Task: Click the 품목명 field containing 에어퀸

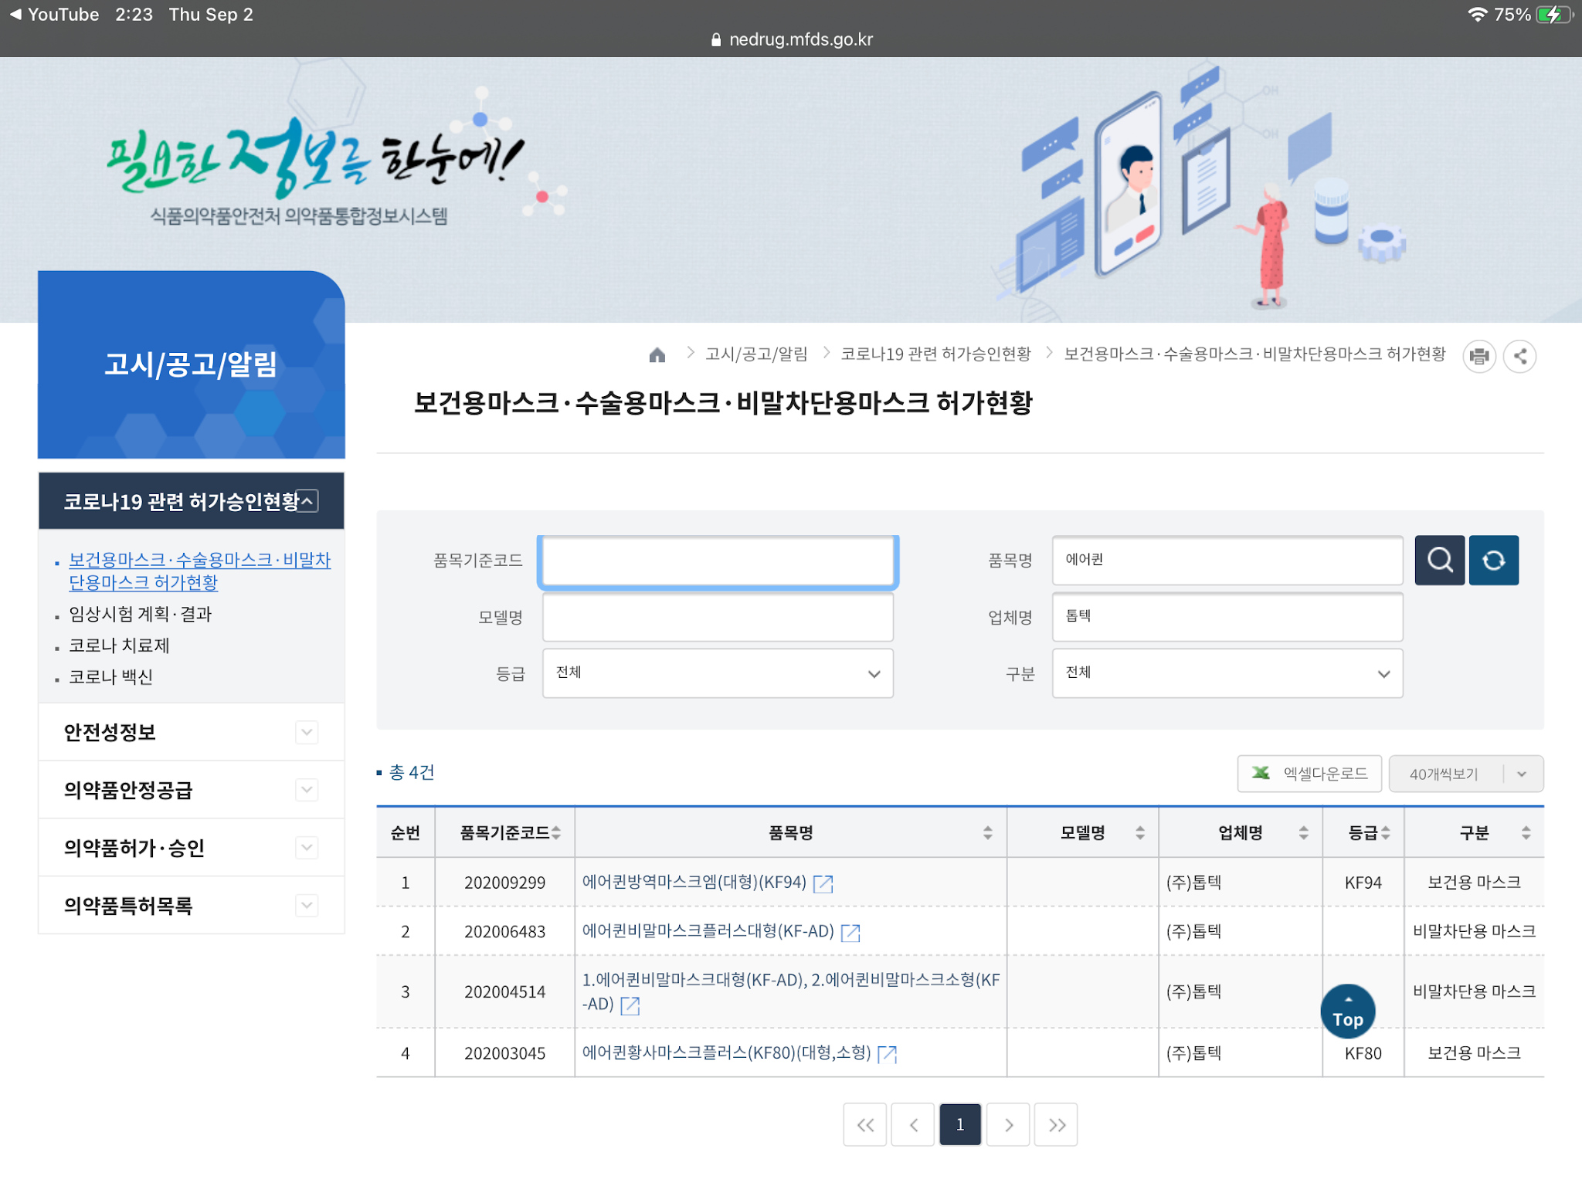Action: coord(1227,560)
